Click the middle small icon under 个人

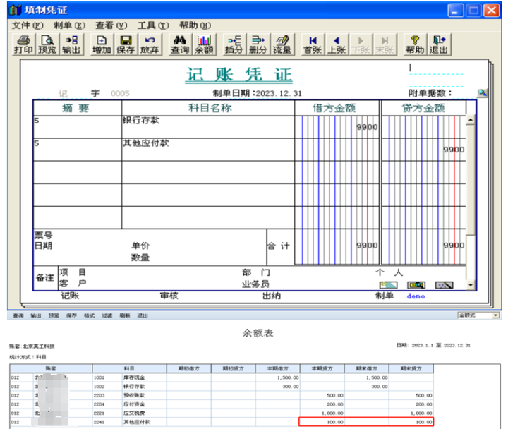click(416, 285)
